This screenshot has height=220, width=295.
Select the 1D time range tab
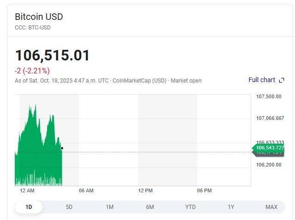(29, 207)
